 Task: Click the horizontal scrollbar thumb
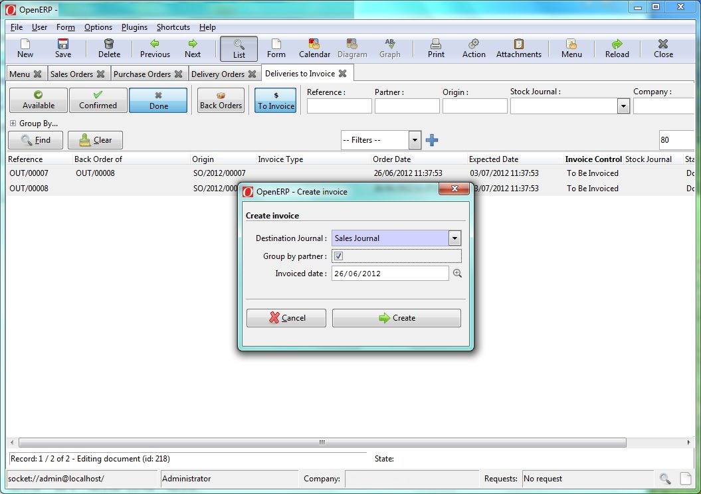click(322, 443)
